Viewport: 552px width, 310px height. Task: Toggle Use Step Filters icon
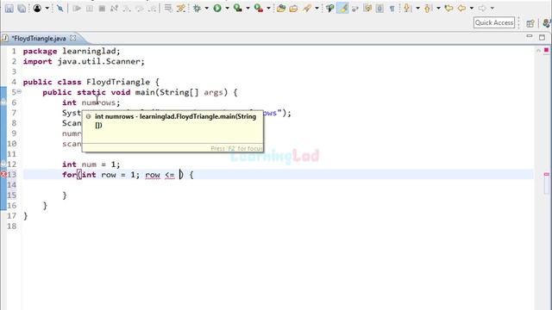point(181,8)
